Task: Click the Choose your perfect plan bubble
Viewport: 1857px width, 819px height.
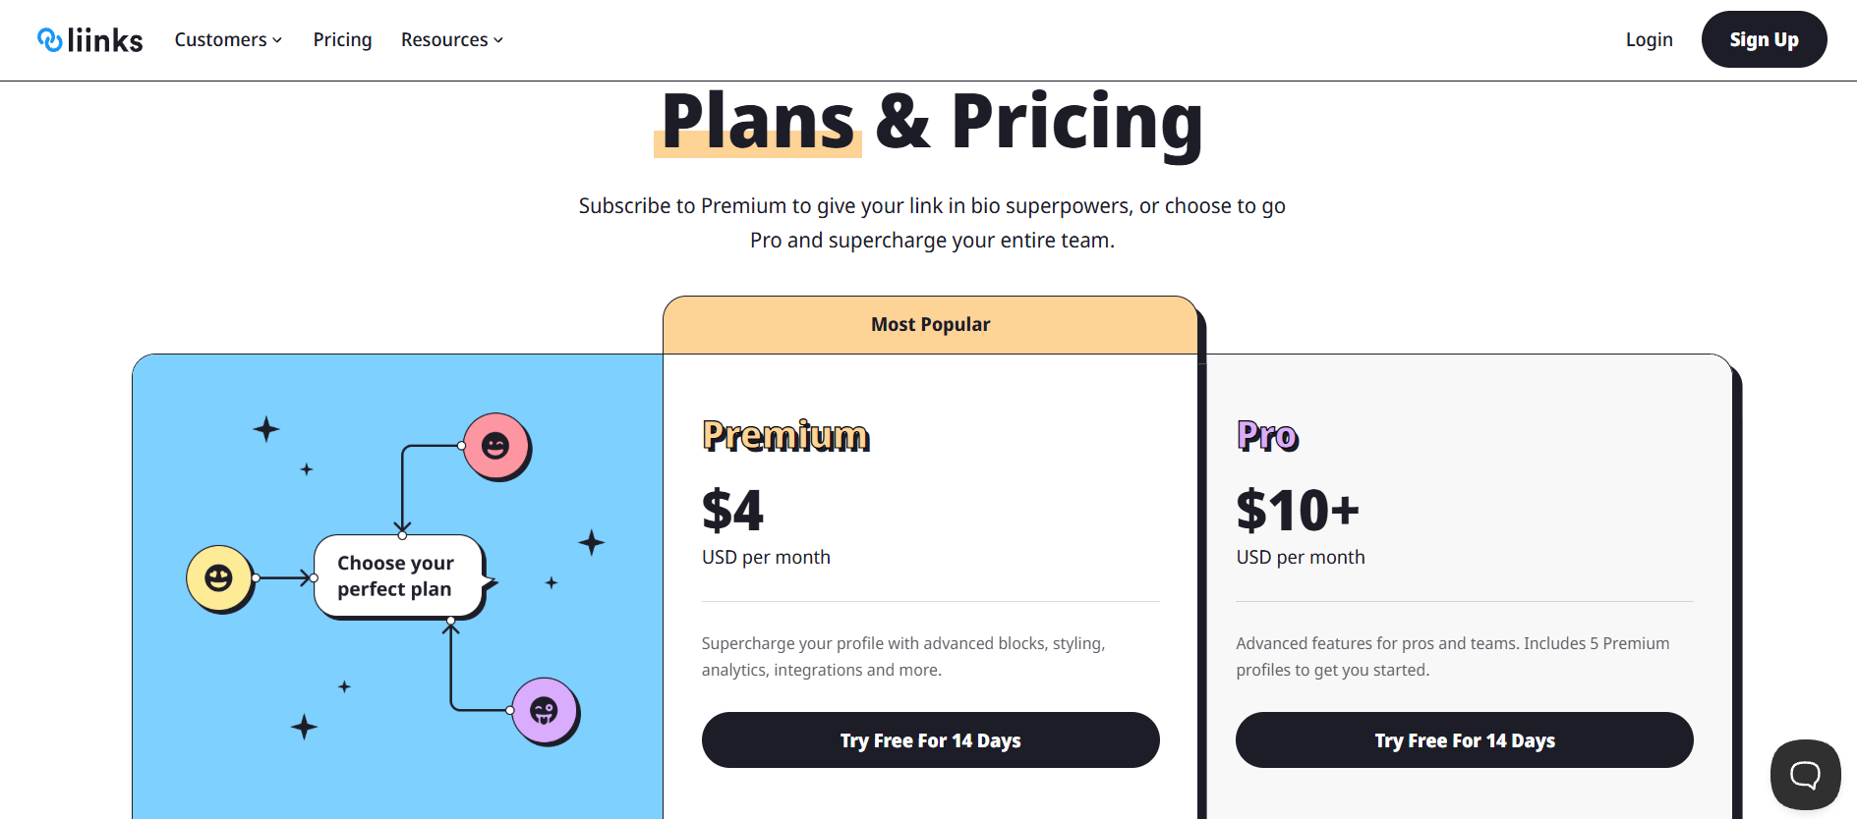Action: [x=396, y=575]
